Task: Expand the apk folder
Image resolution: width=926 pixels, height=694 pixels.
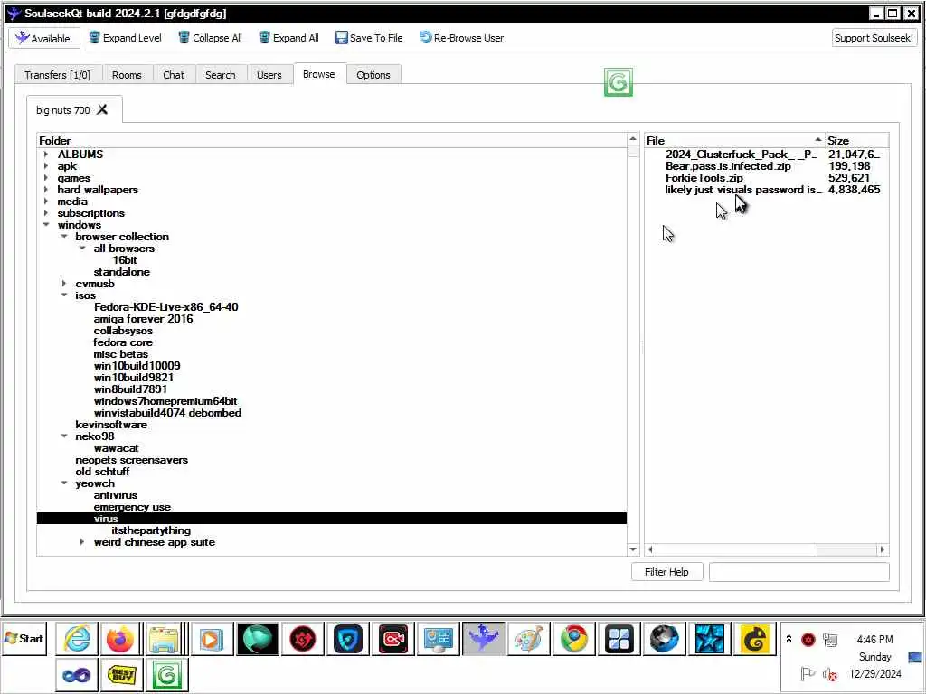Action: tap(46, 166)
